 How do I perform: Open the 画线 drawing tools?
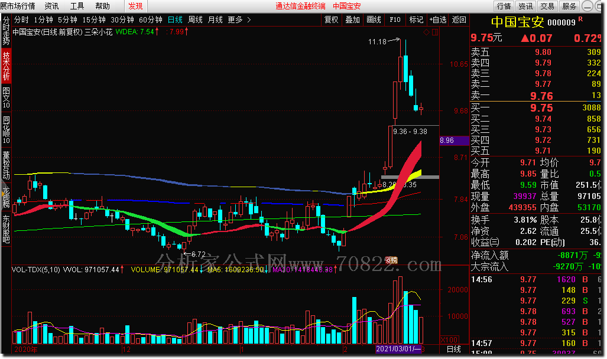374,19
